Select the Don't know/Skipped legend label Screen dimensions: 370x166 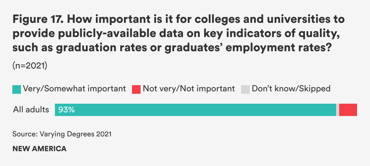click(x=291, y=89)
